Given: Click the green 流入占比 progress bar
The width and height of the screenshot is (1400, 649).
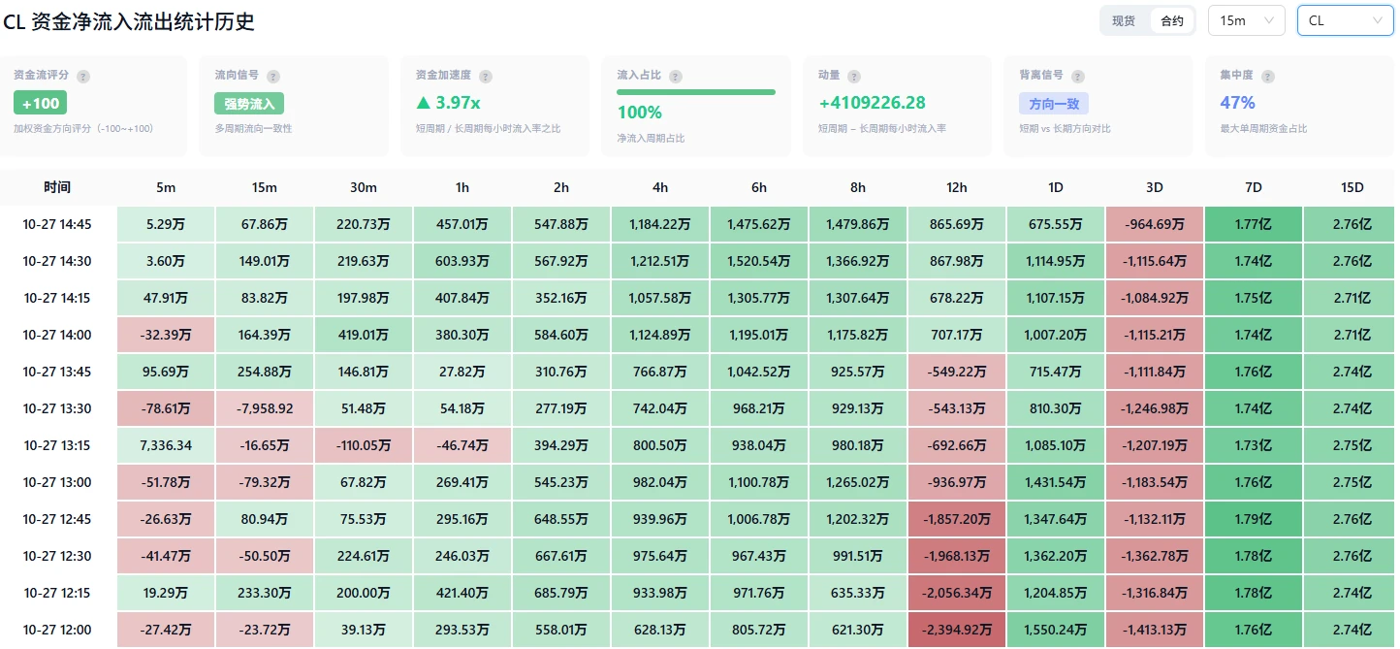Looking at the screenshot, I should click(696, 92).
